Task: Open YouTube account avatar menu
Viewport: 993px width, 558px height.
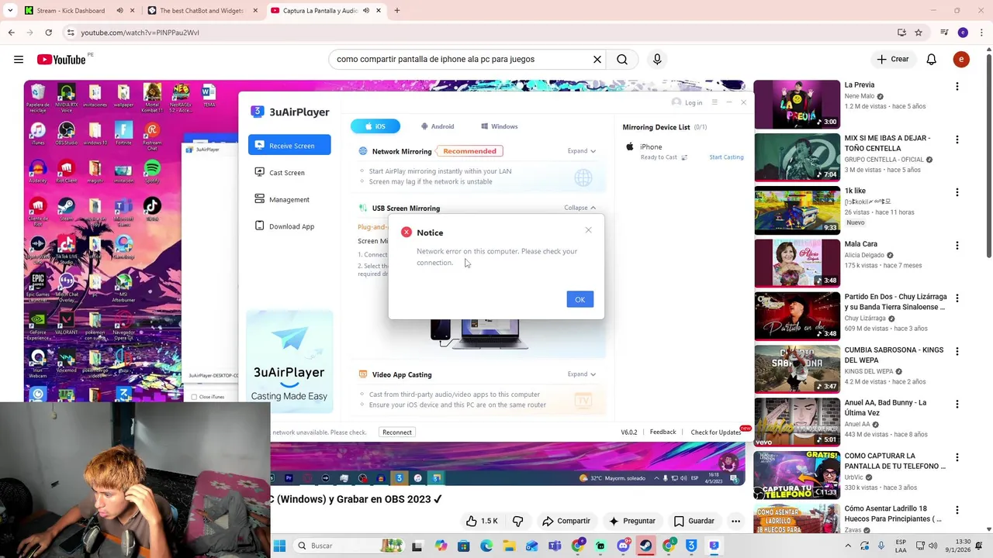Action: pos(961,59)
